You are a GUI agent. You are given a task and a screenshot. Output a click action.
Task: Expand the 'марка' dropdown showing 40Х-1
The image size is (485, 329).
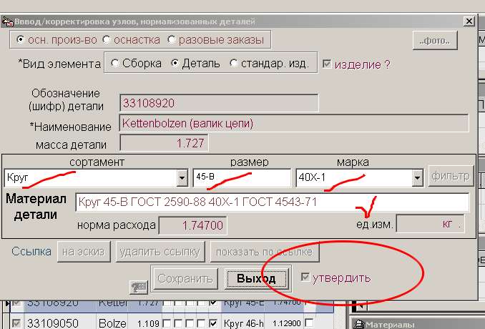click(416, 177)
